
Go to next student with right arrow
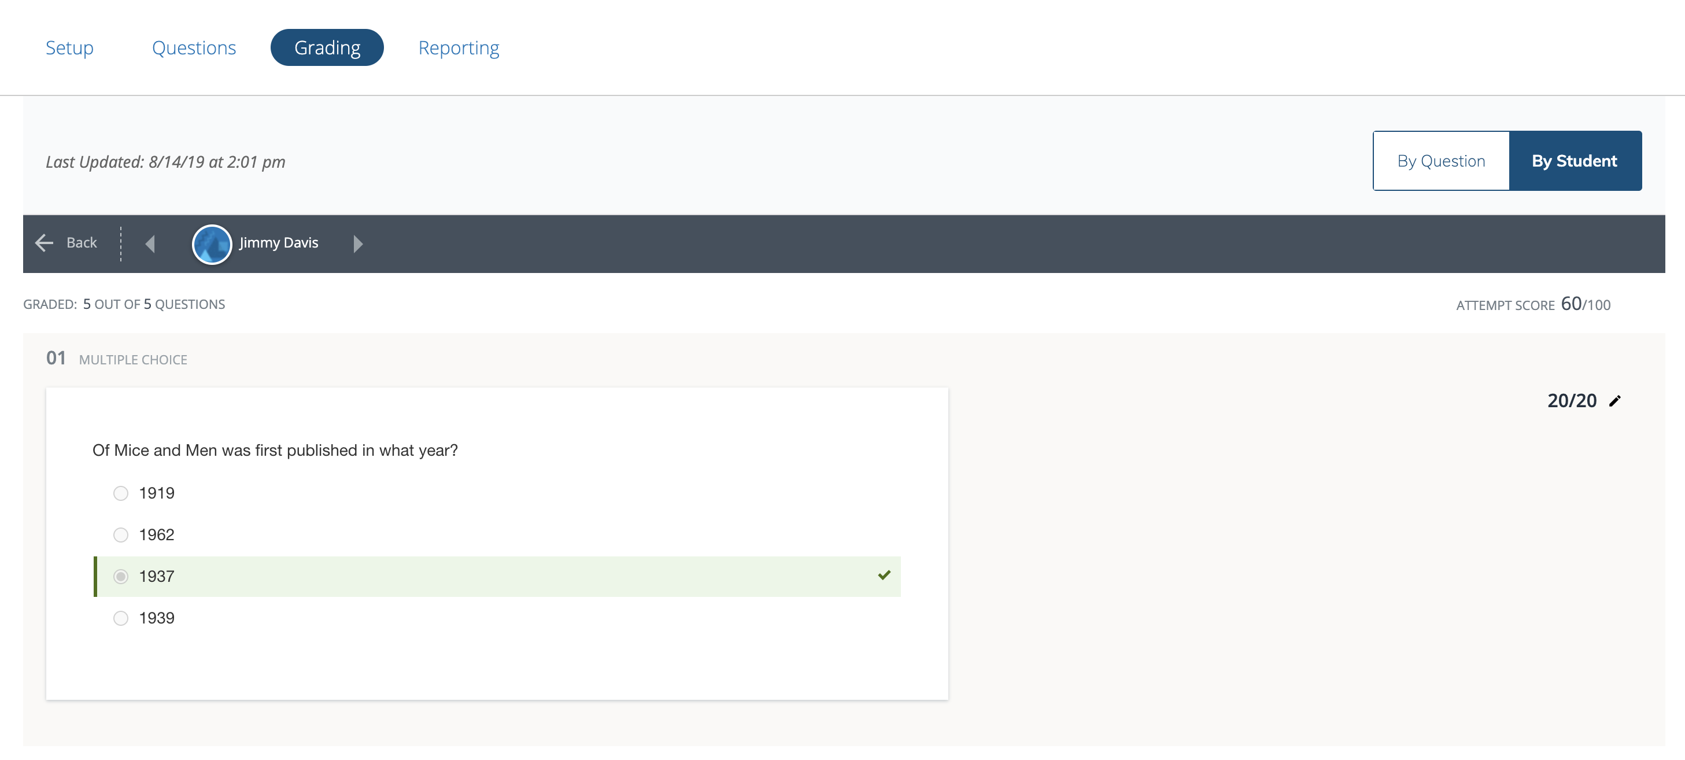point(358,244)
